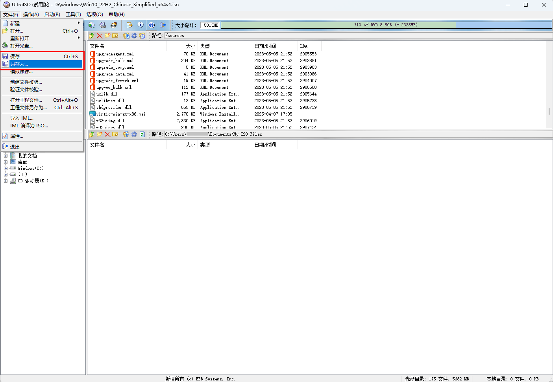This screenshot has height=382, width=553.
Task: Open the 选项(O) menu
Action: 94,15
